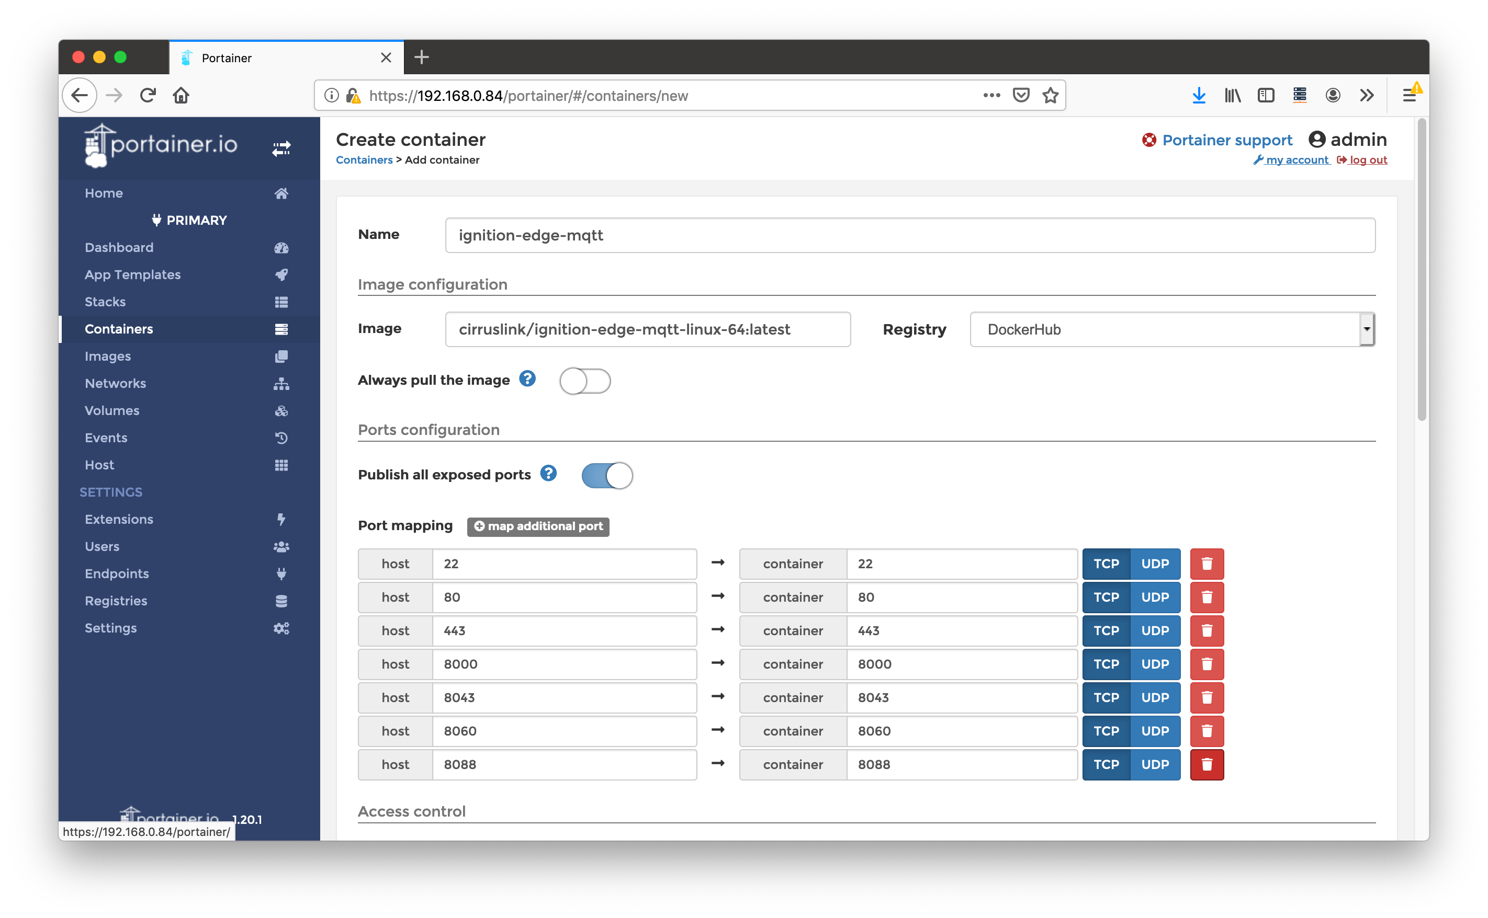This screenshot has height=918, width=1488.
Task: Open a new browser tab with plus button
Action: tap(421, 58)
